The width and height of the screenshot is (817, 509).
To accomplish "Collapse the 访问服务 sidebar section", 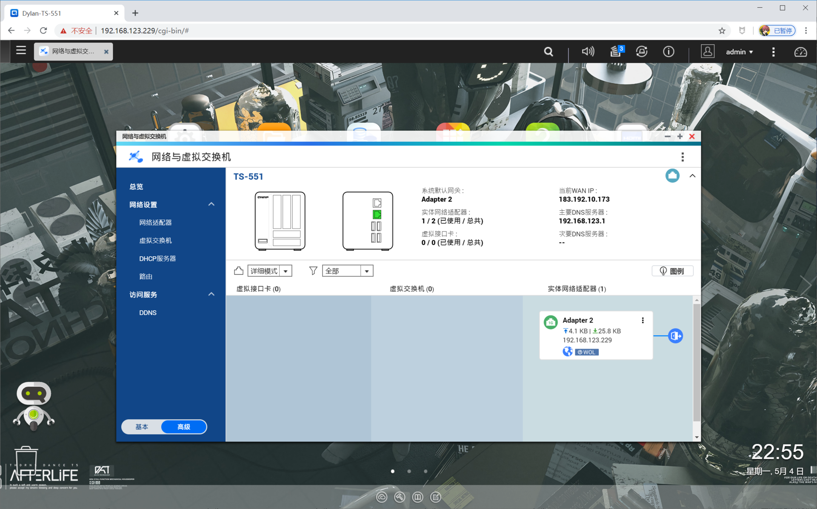I will 211,294.
